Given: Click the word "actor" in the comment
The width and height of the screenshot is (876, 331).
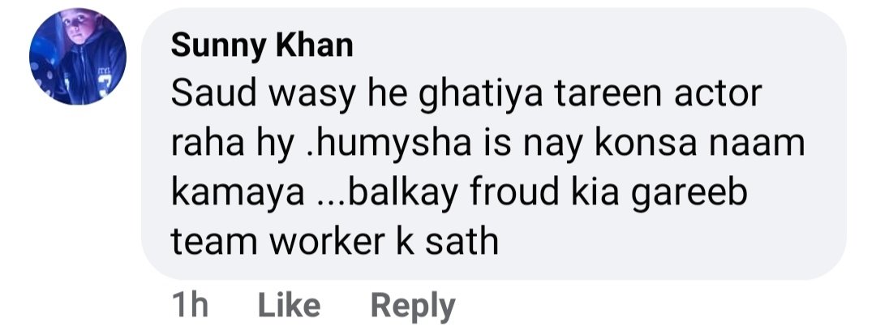Looking at the screenshot, I should point(717,95).
